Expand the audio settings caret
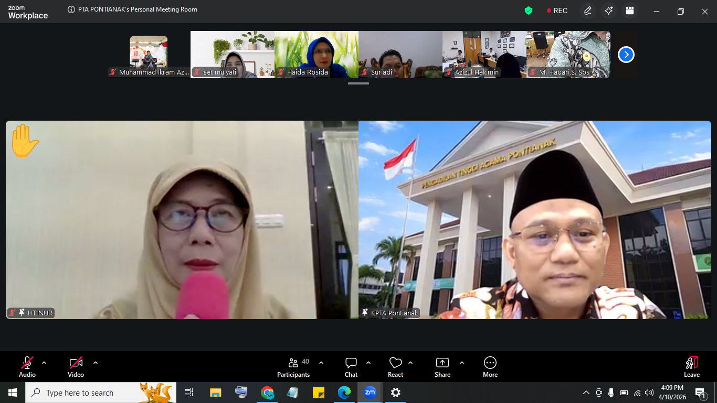Viewport: 717px width, 403px height. coord(44,363)
